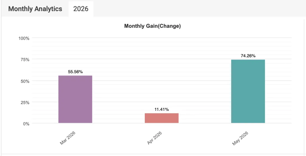Click the 0% baseline gridline

161,123
